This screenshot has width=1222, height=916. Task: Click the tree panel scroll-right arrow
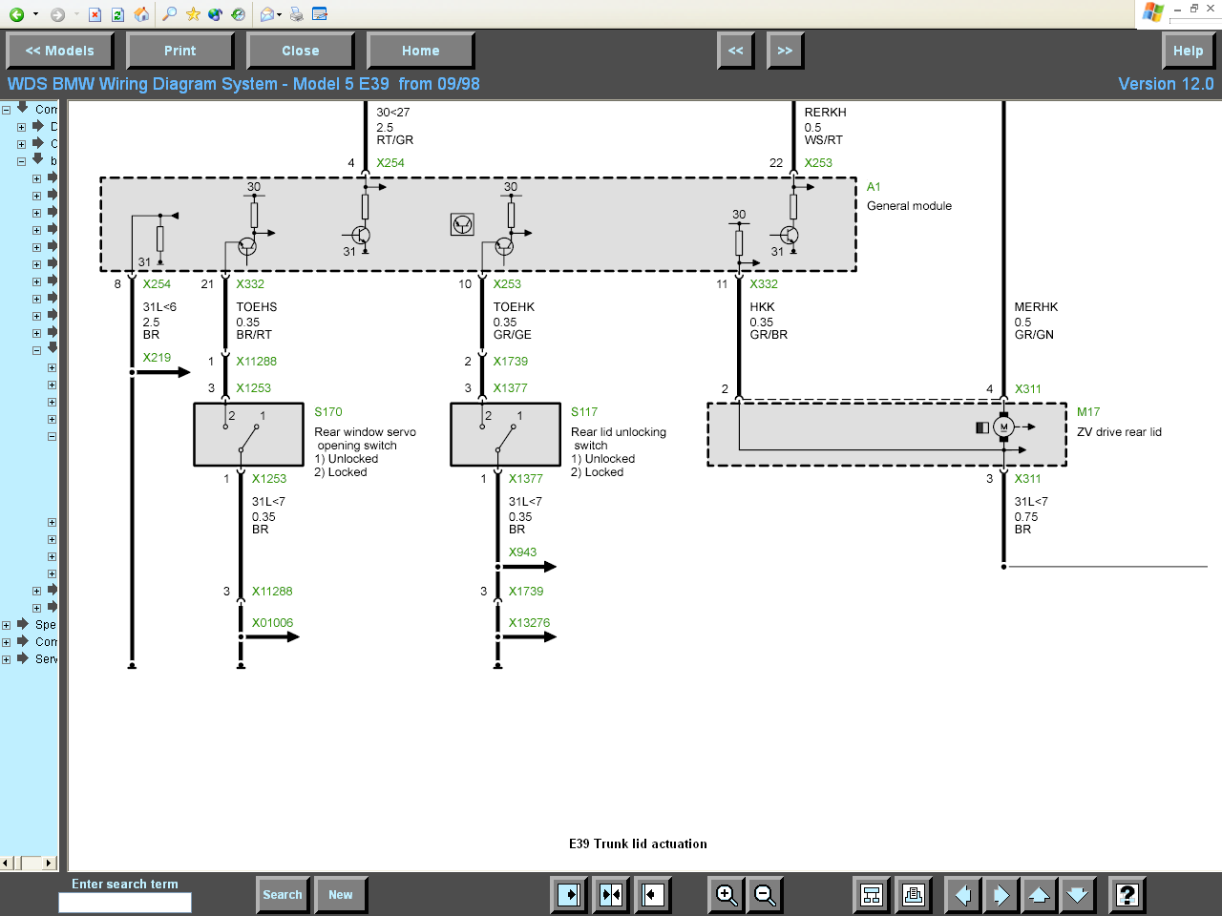(x=50, y=863)
